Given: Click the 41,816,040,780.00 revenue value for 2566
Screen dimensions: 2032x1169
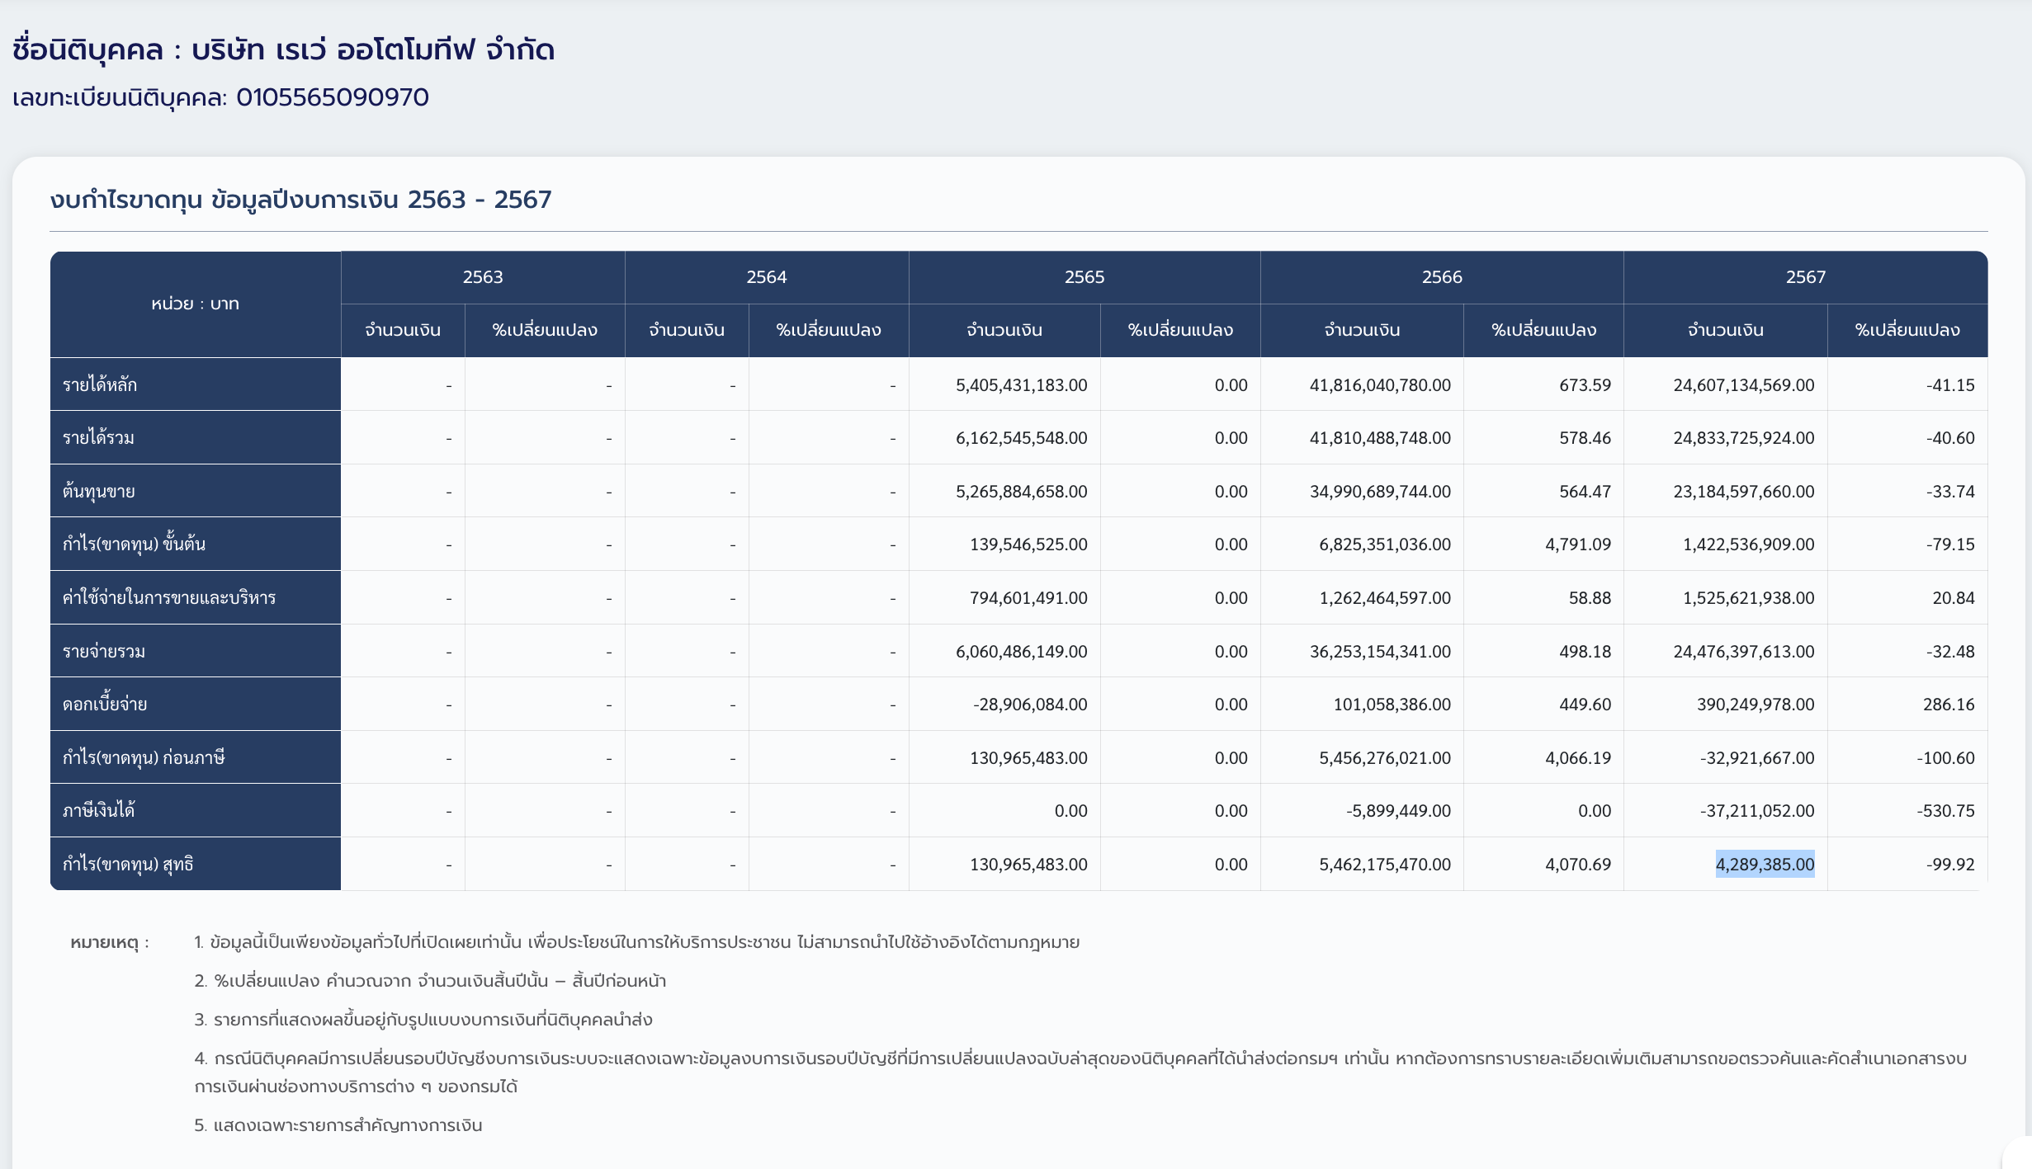Looking at the screenshot, I should pyautogui.click(x=1379, y=385).
